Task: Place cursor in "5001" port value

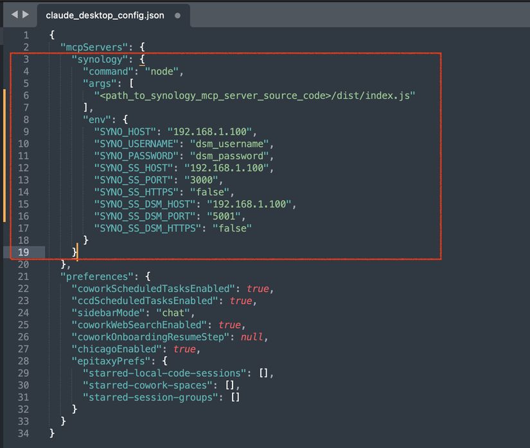Action: click(x=224, y=216)
